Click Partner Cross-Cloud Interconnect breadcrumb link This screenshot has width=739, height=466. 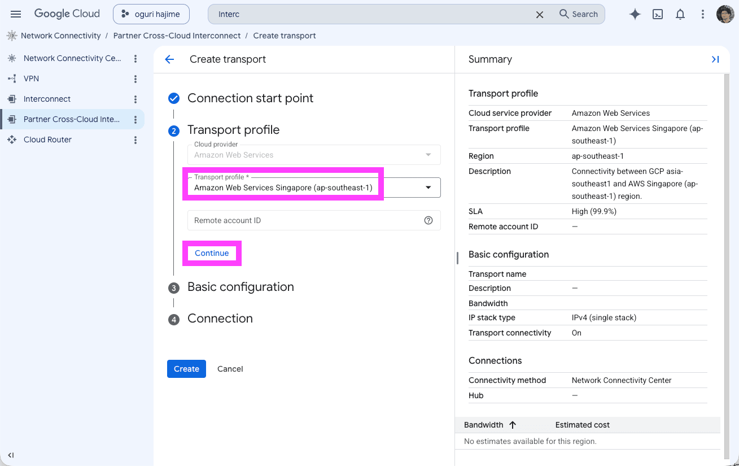tap(177, 36)
